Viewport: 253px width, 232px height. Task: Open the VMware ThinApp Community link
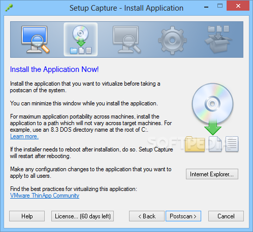click(45, 196)
